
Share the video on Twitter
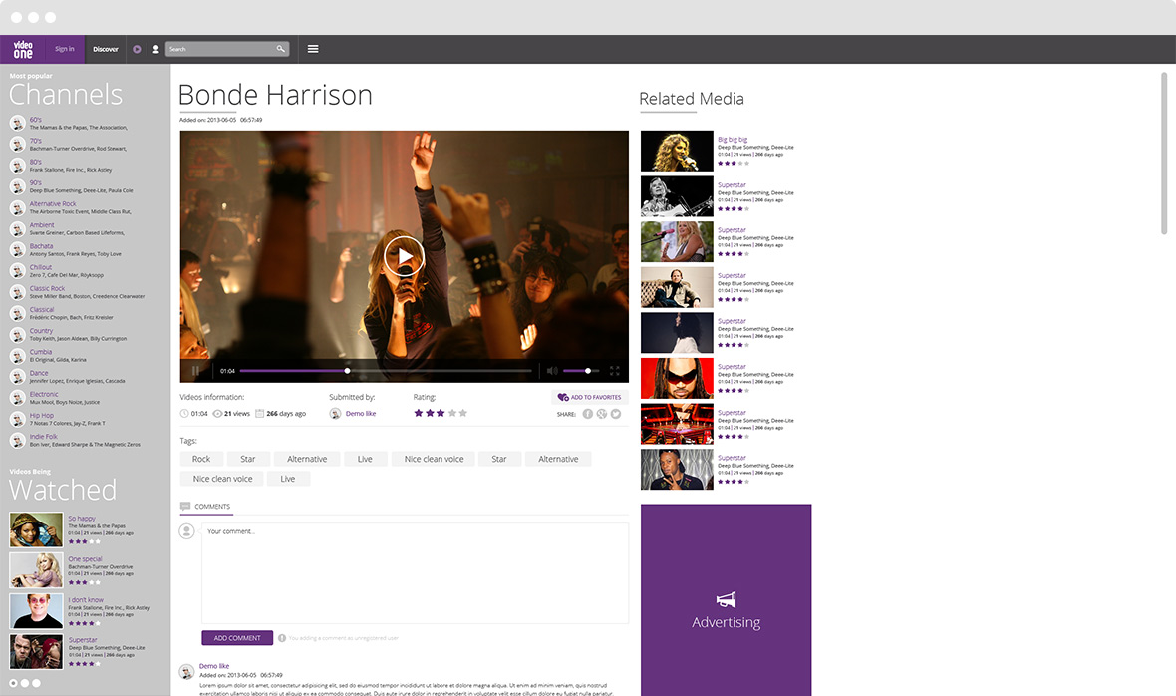pyautogui.click(x=616, y=414)
